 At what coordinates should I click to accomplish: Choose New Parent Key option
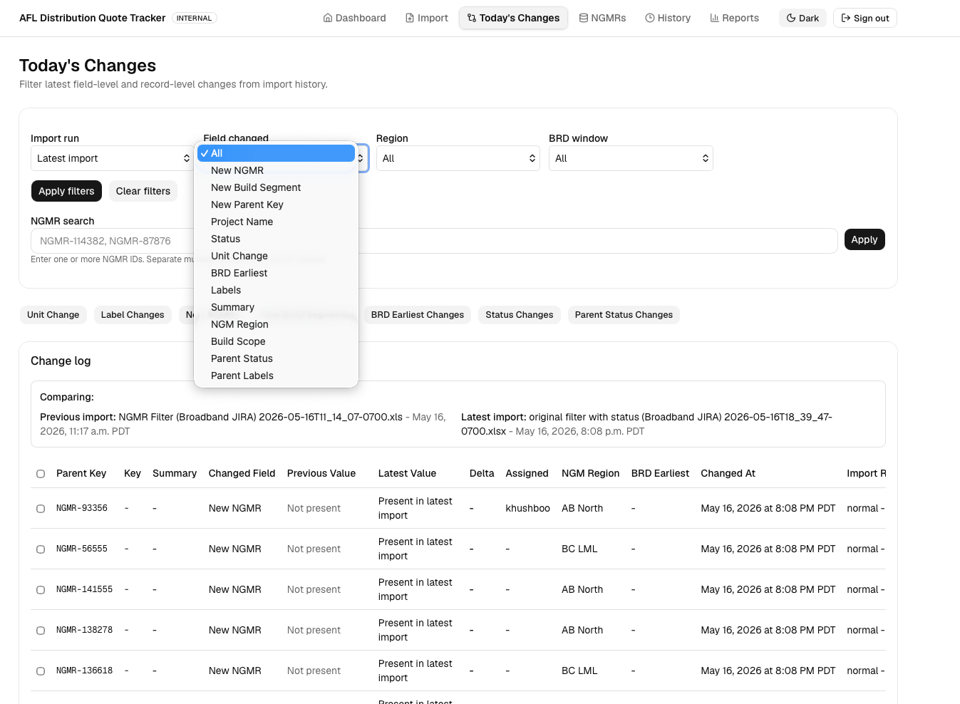click(276, 205)
